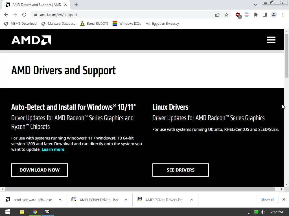Open the AMD PCNet Drivers.iso download
Image resolution: width=289 pixels, height=216 pixels.
(x=160, y=200)
